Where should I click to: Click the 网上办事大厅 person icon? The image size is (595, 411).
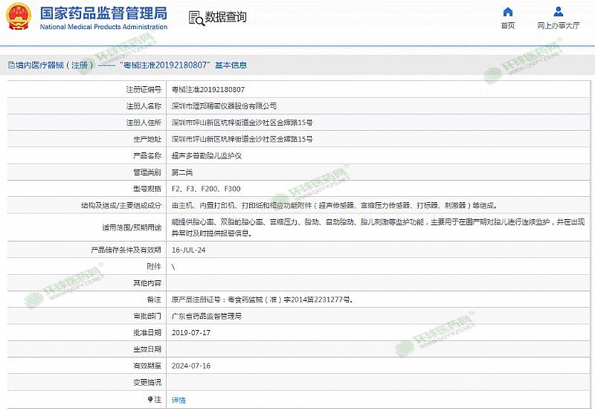click(x=559, y=12)
